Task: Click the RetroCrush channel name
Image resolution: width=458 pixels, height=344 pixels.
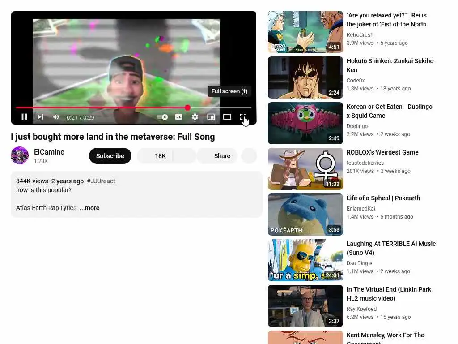Action: click(360, 35)
